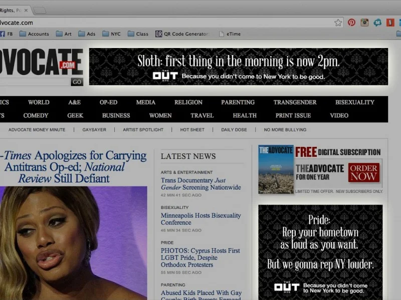The height and width of the screenshot is (300, 401).
Task: Open the OP-ED section
Action: 108,102
